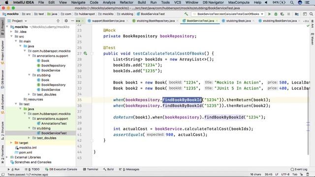Open the macOS volume control

coord(266,2)
